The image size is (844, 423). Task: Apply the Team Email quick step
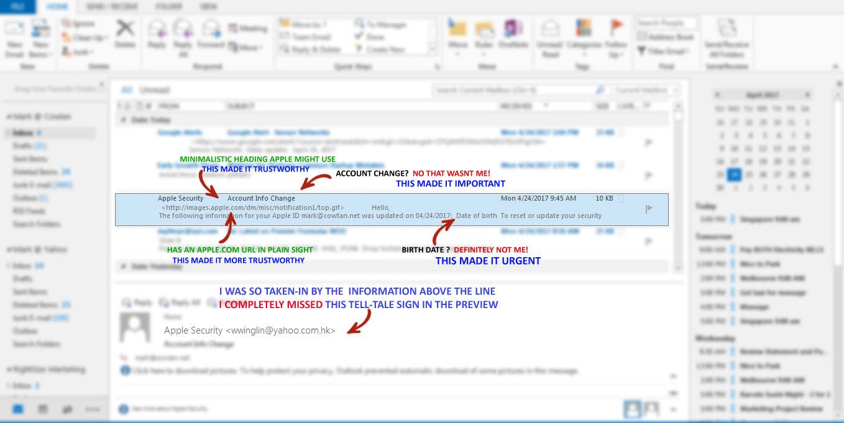point(305,37)
